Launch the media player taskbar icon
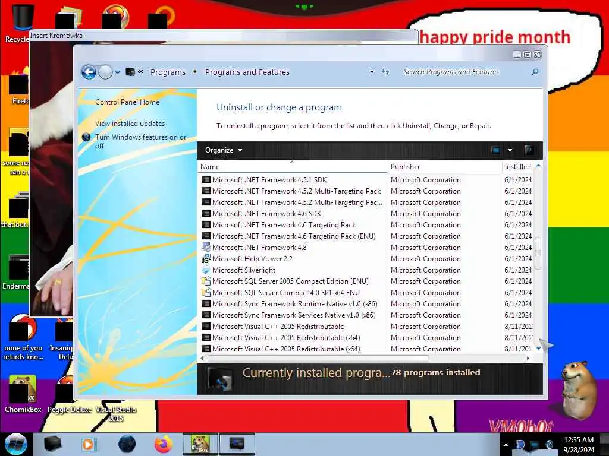This screenshot has width=609, height=456. (x=89, y=444)
